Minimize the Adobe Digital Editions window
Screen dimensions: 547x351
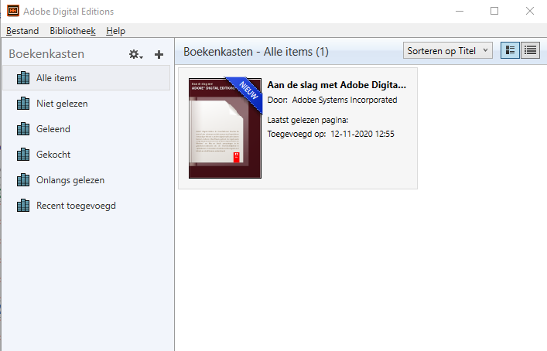460,11
